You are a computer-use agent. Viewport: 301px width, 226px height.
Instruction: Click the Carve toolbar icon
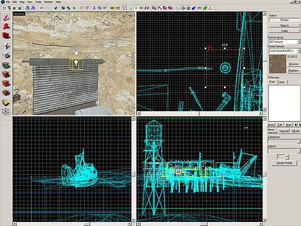pyautogui.click(x=56, y=8)
